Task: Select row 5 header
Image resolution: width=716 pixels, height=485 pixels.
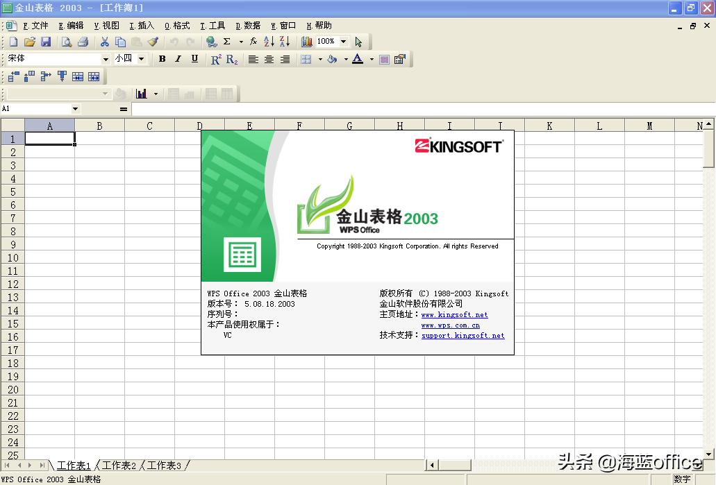Action: [13, 192]
